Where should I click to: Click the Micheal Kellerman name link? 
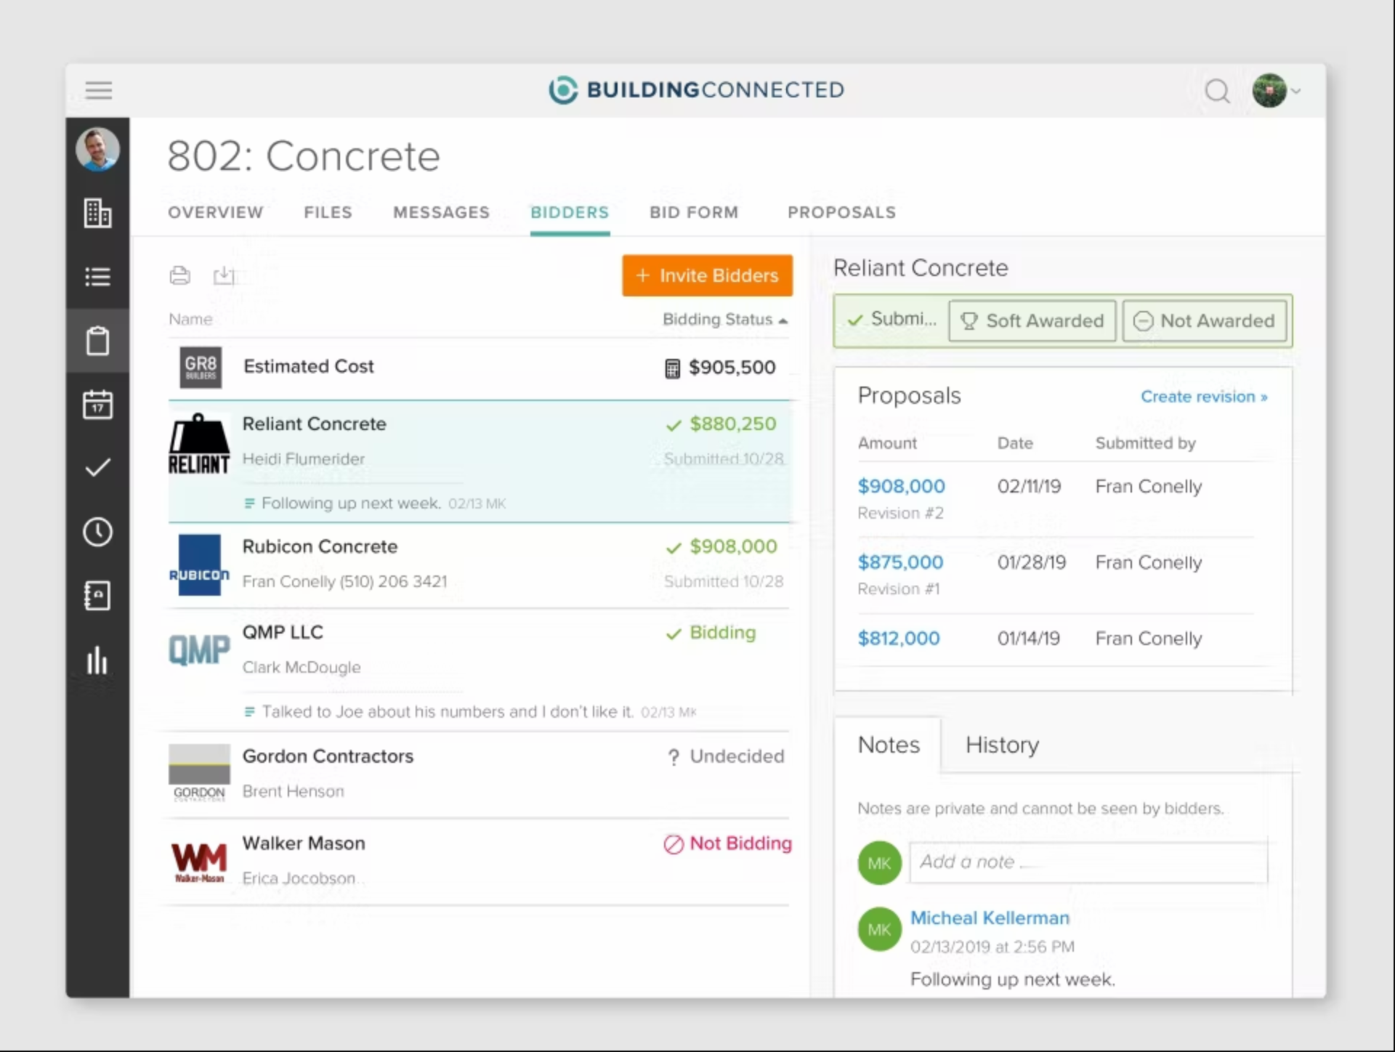coord(990,918)
